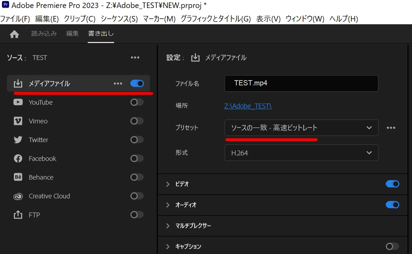412x254 pixels.
Task: Open the ファイル(F) menu
Action: point(15,19)
